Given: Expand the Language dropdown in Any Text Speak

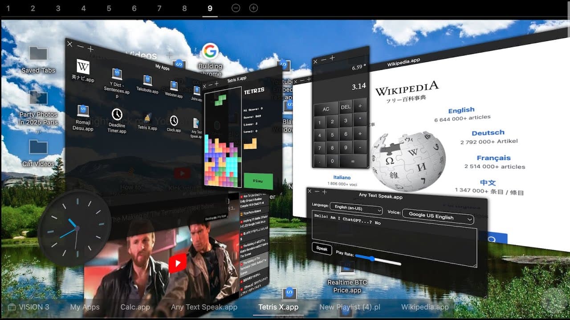Looking at the screenshot, I should click(356, 208).
